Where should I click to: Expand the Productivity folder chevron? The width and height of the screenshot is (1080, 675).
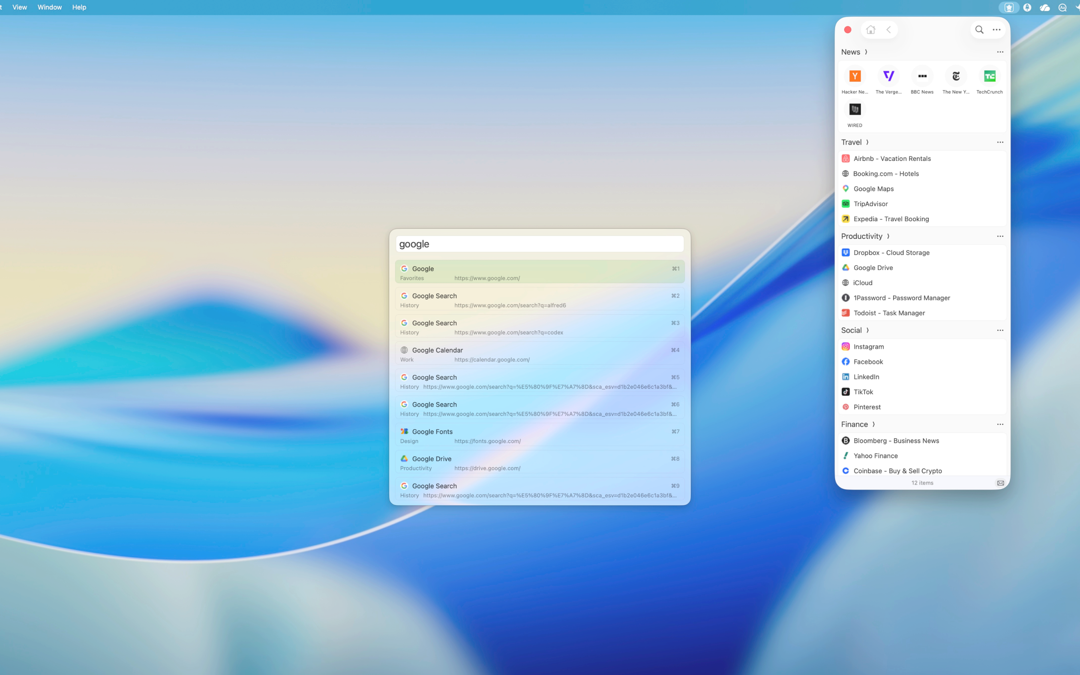pos(888,237)
